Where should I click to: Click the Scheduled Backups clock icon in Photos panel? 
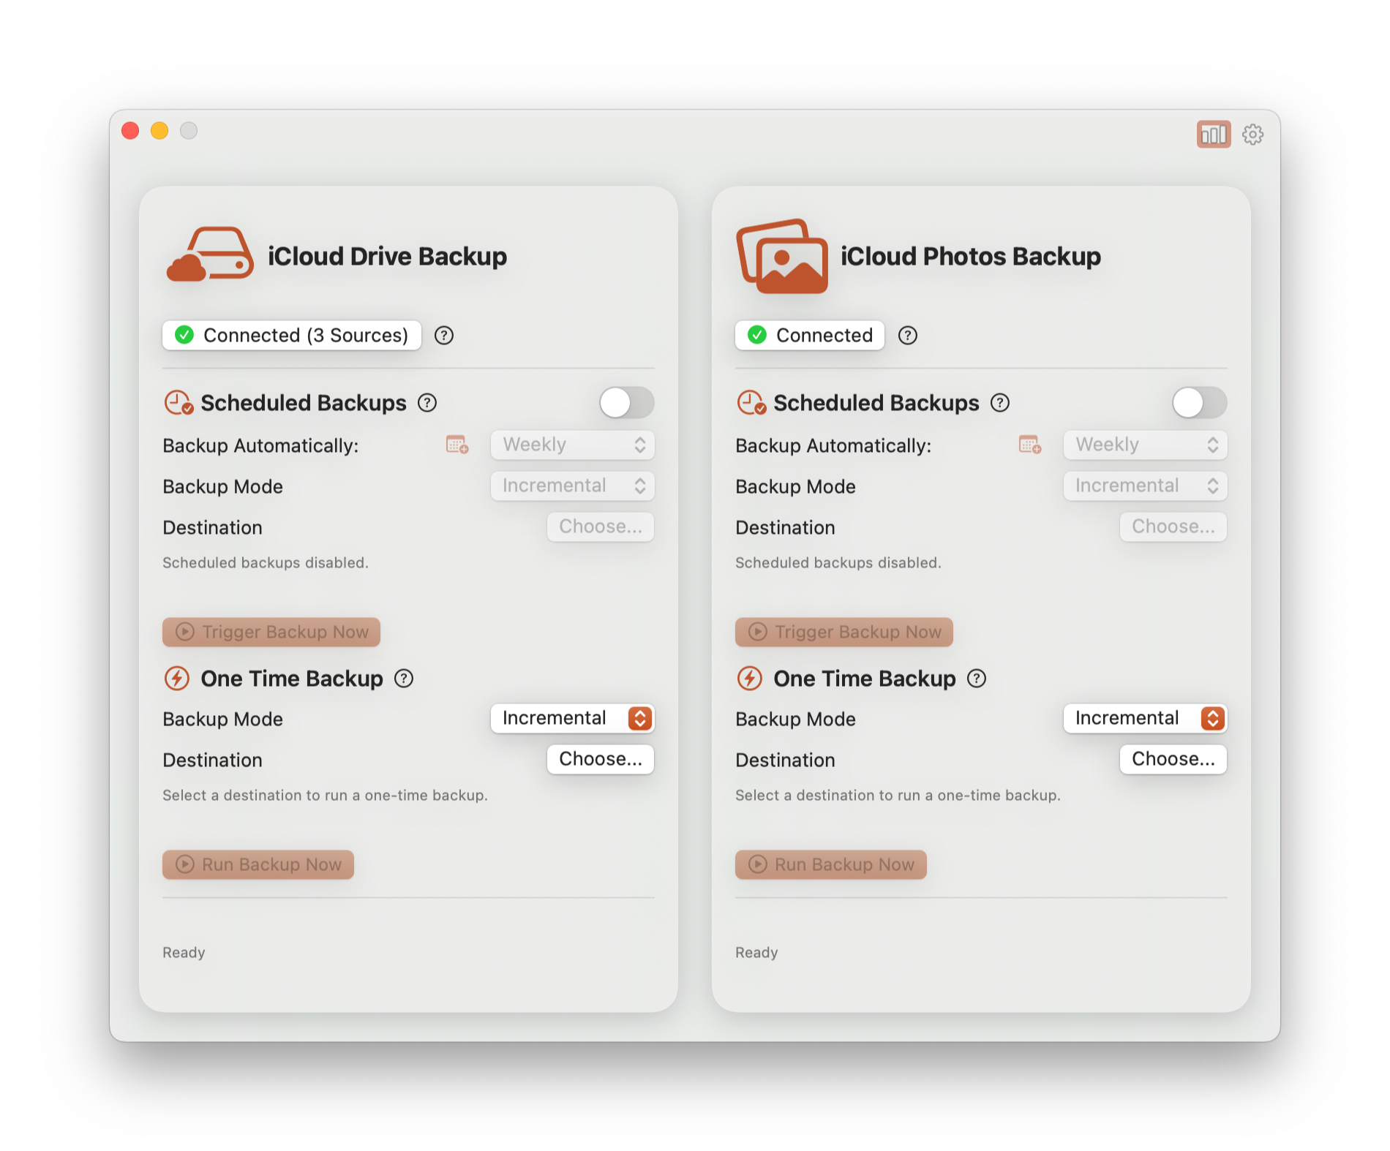point(751,403)
